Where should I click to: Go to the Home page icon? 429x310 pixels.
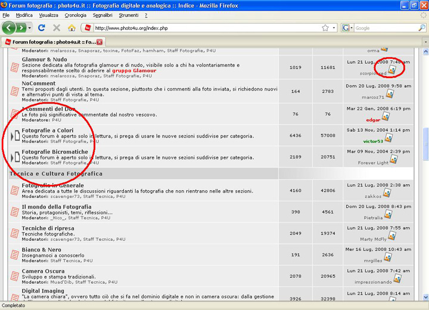pos(72,27)
